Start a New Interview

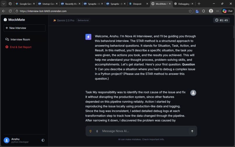[x=24, y=28]
